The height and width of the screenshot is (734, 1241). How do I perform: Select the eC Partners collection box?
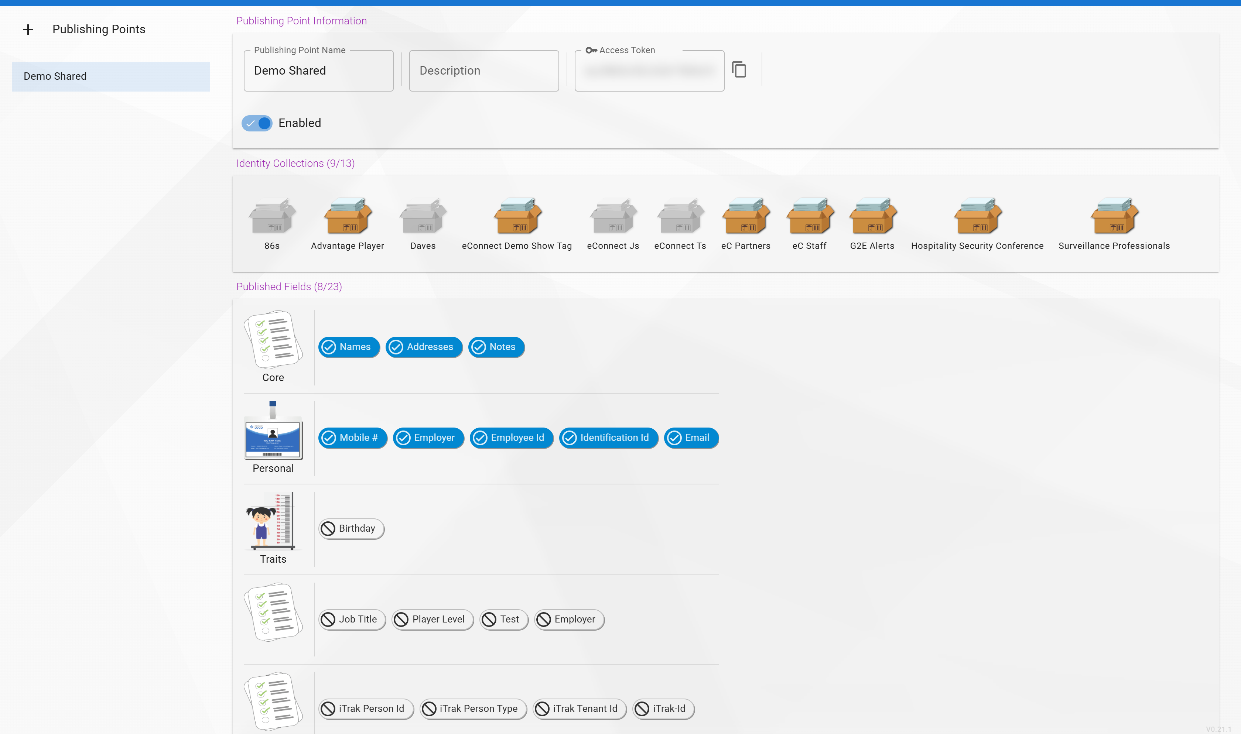pos(746,216)
